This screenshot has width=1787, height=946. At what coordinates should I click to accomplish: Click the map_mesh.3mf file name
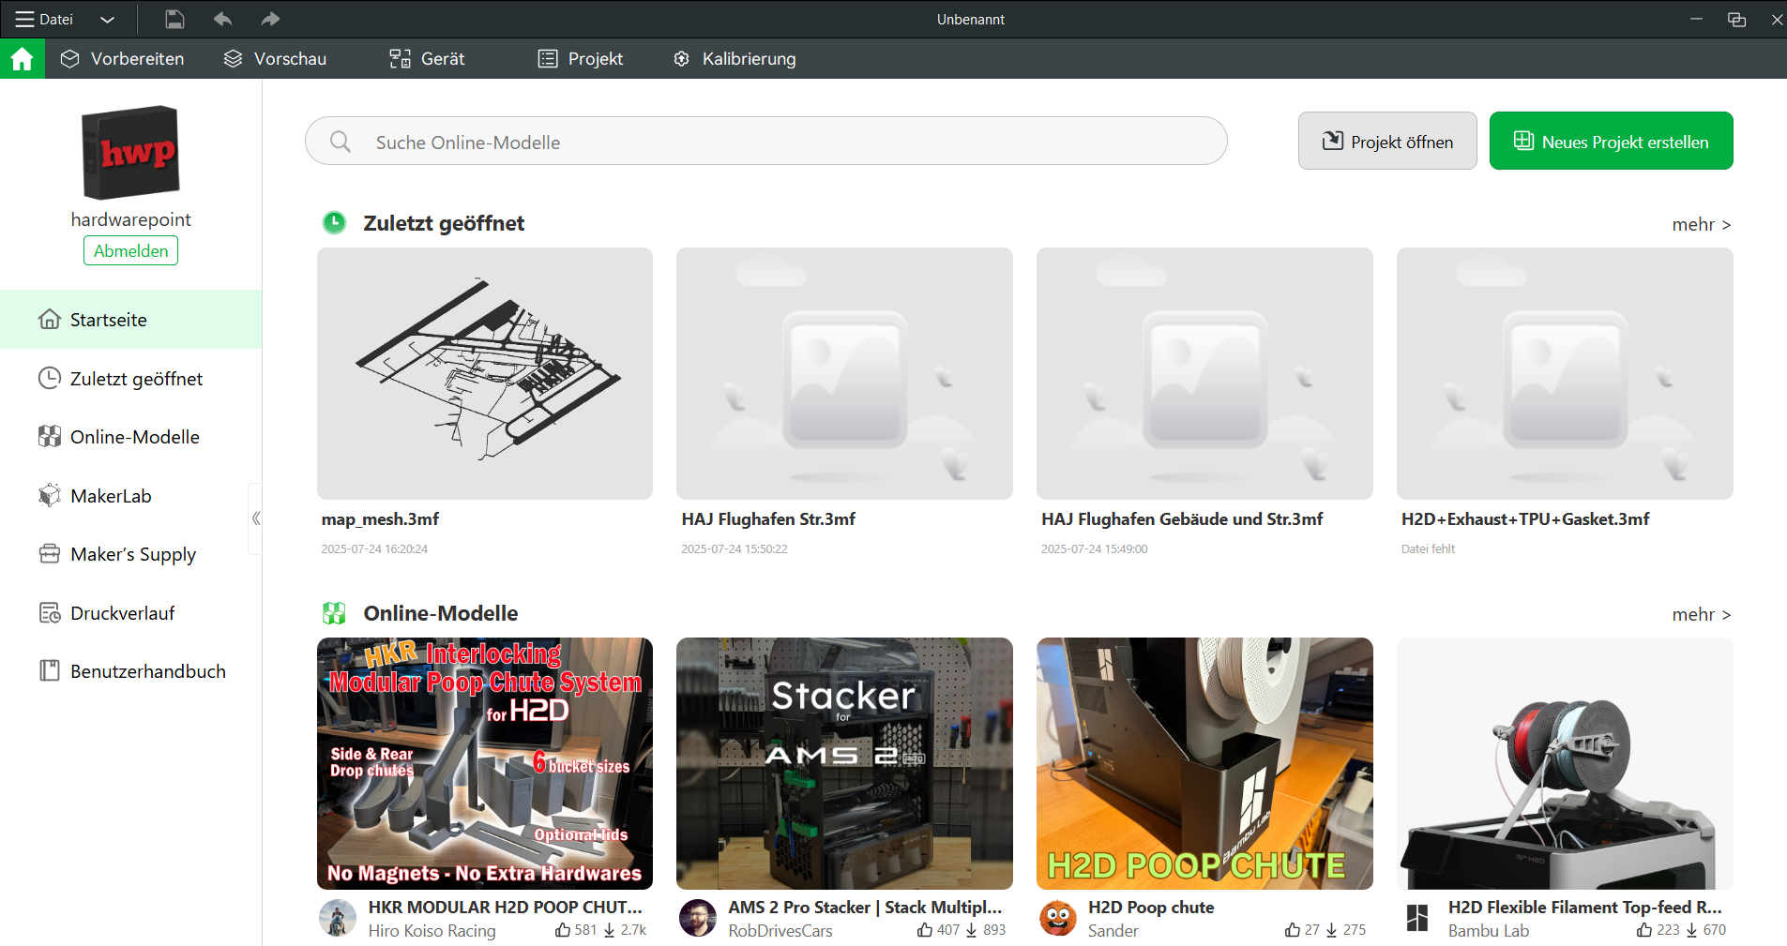pyautogui.click(x=380, y=519)
